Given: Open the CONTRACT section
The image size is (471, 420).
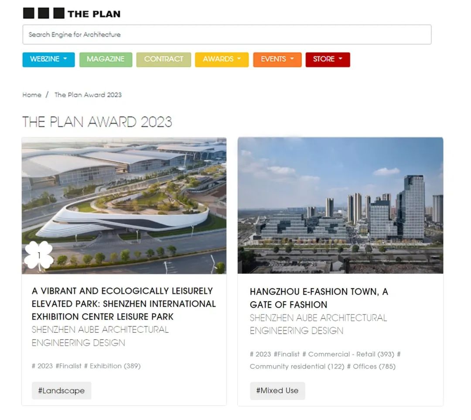Looking at the screenshot, I should tap(164, 59).
